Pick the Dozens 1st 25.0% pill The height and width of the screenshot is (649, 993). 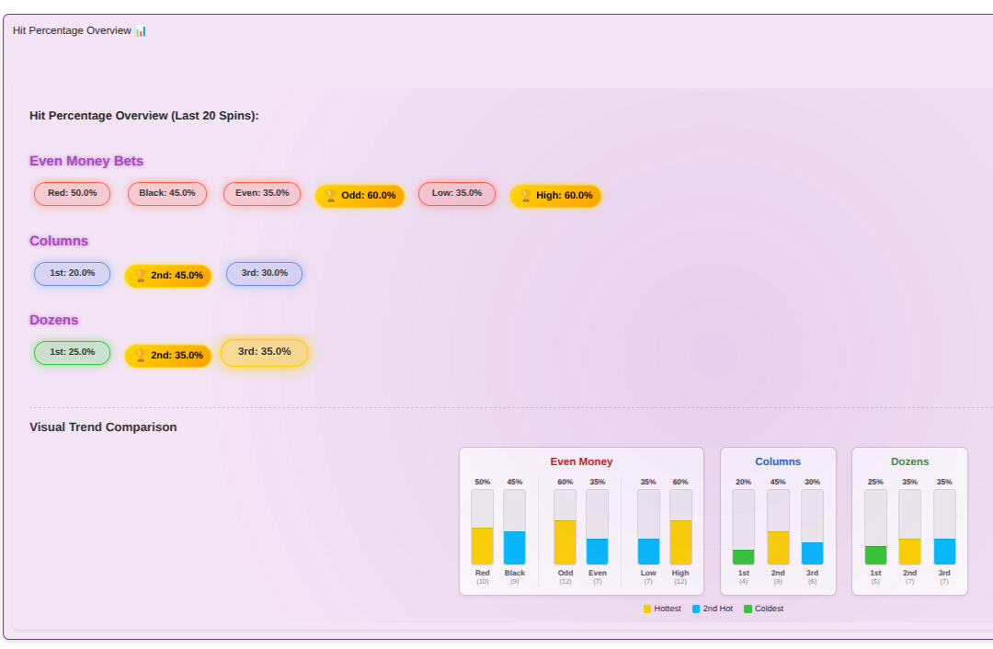[x=72, y=353]
